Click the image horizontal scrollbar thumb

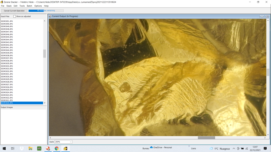coord(206,138)
